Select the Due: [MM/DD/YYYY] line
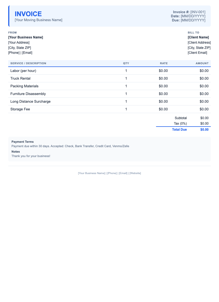Image resolution: width=219 pixels, height=302 pixels. (x=189, y=20)
